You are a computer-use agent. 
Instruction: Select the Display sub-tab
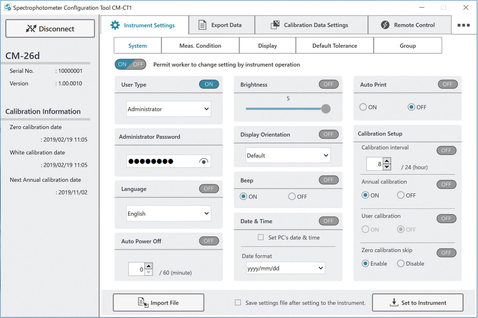click(x=268, y=46)
